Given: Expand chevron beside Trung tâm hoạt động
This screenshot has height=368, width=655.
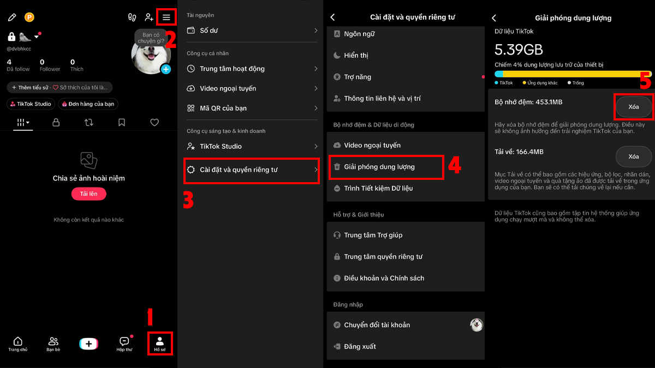Looking at the screenshot, I should pos(315,69).
